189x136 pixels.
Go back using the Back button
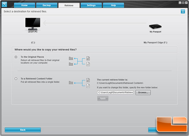[x=23, y=130]
